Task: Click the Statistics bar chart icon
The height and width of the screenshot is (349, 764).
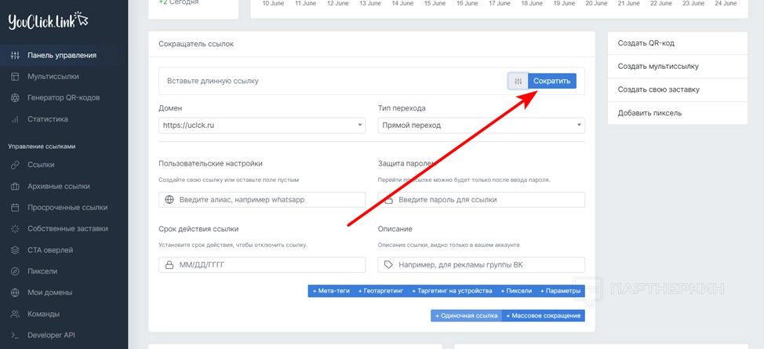Action: click(x=15, y=119)
